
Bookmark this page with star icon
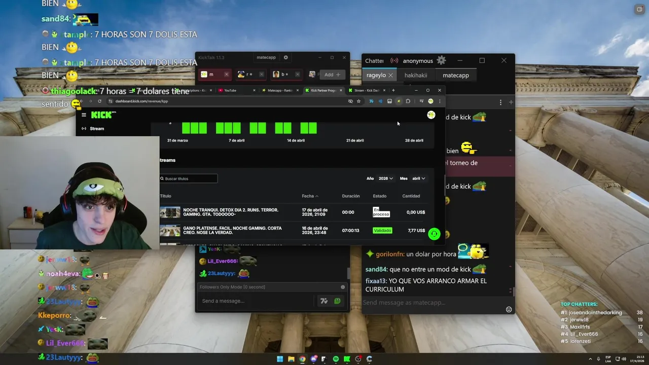358,101
